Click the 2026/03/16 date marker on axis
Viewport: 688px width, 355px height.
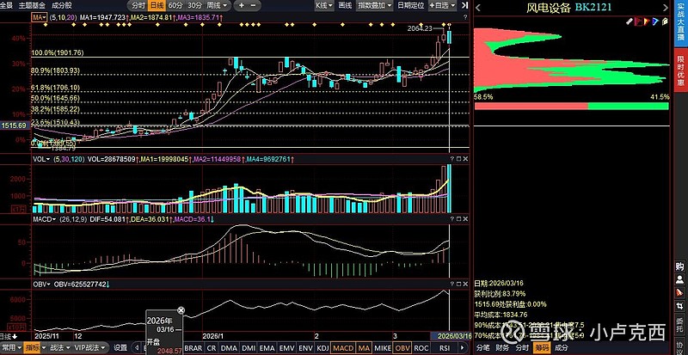point(451,336)
